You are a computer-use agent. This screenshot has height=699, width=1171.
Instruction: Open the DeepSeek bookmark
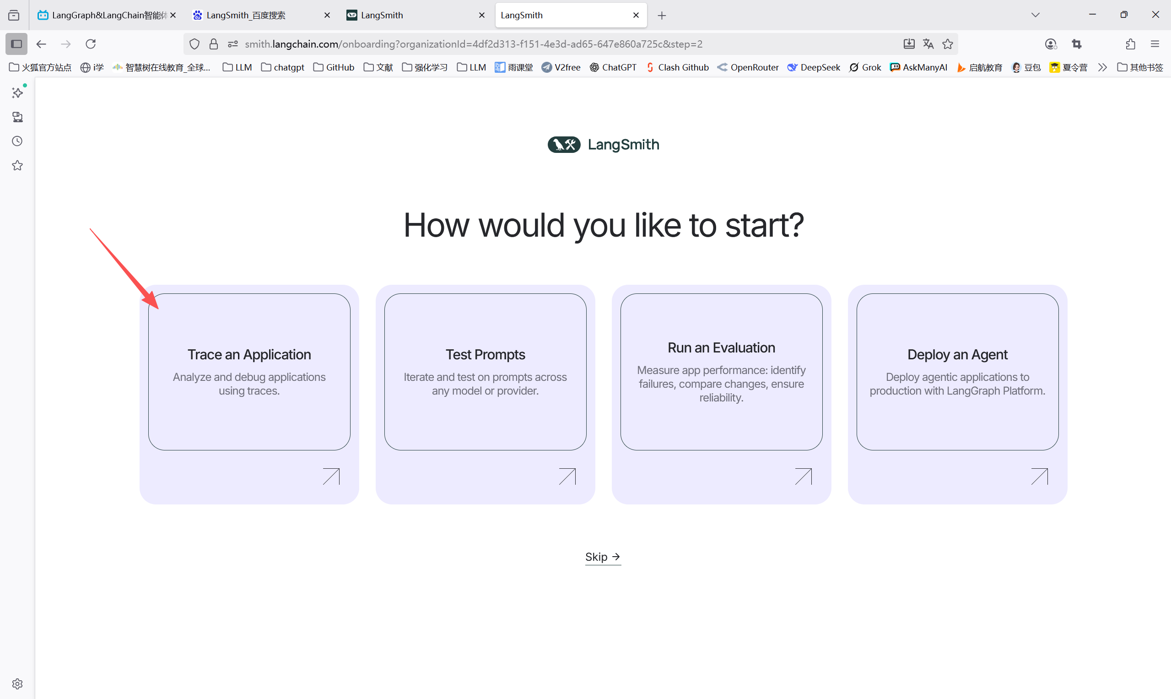pyautogui.click(x=814, y=67)
